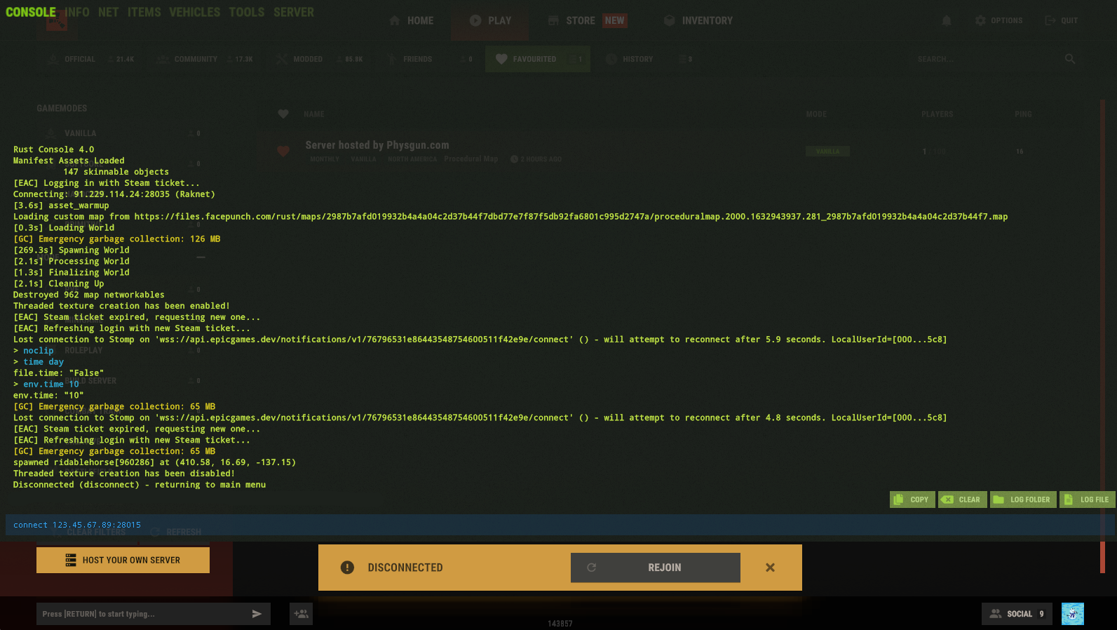Open the Log File
Viewport: 1117px width, 630px height.
tap(1087, 500)
